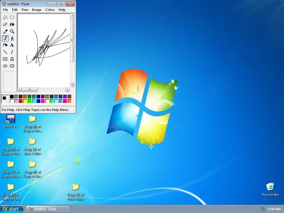
Task: Pick the bright yellow color swatch
Action: click(25, 101)
